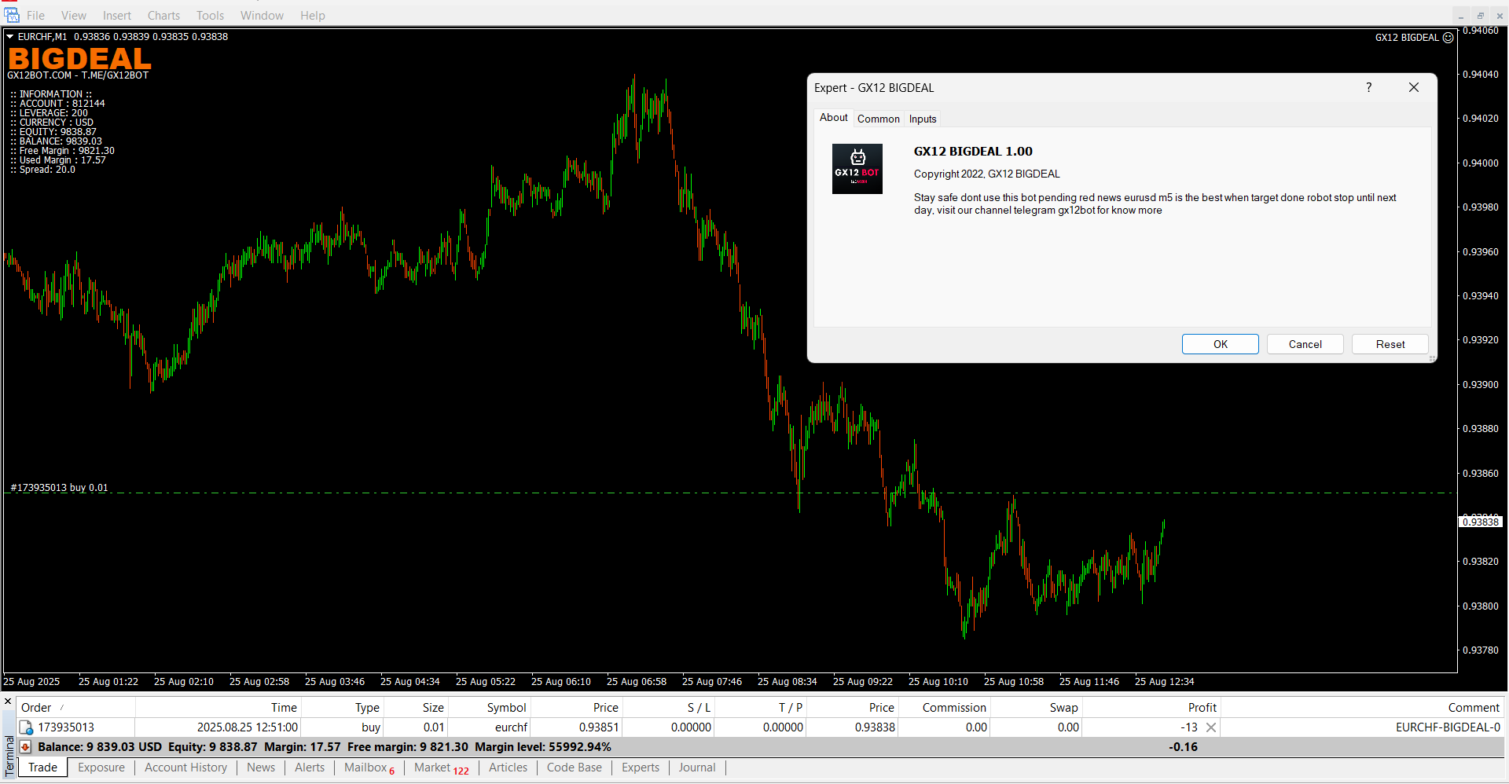The image size is (1509, 784).
Task: Open the Mailbox tab in Terminal
Action: point(369,768)
